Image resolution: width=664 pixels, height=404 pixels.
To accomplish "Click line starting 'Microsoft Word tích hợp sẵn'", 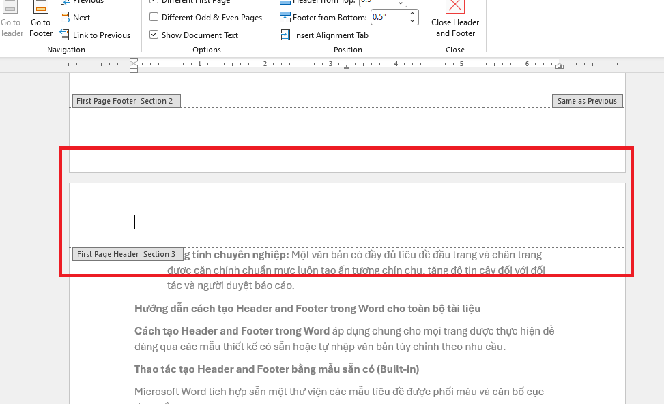I will [x=339, y=392].
